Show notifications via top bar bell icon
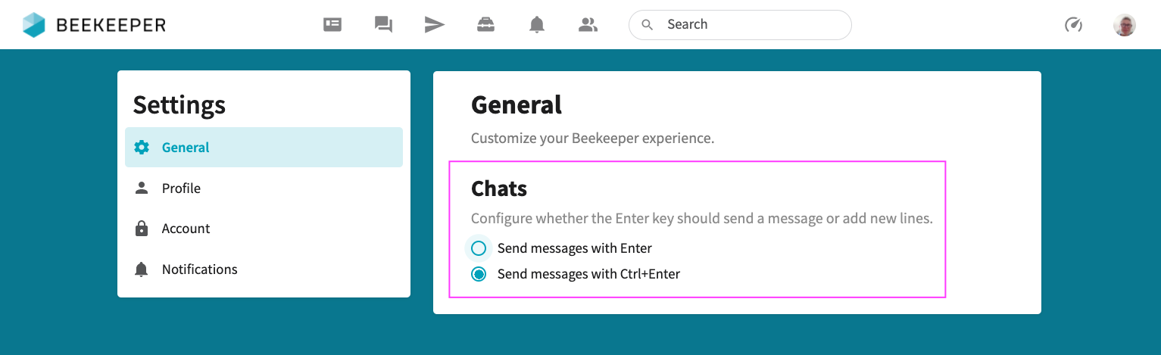The width and height of the screenshot is (1161, 355). tap(537, 25)
